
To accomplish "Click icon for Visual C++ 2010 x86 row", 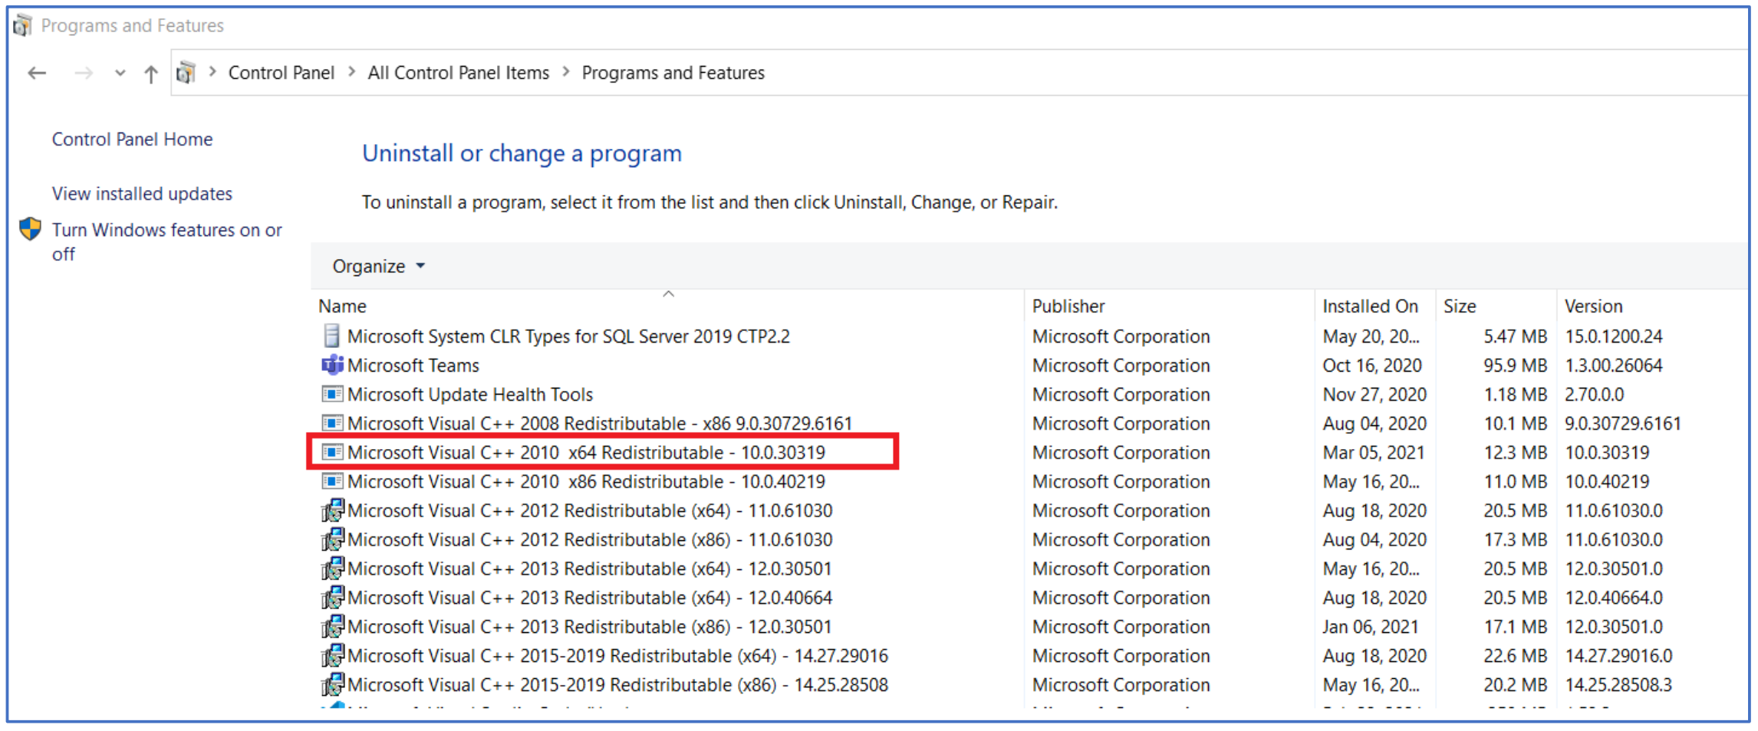I will (x=331, y=481).
